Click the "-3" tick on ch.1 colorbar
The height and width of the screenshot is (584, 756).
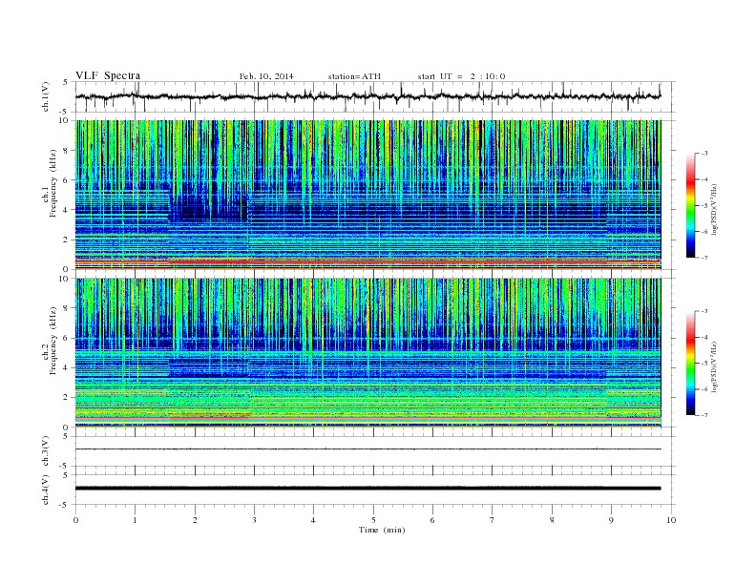click(703, 154)
